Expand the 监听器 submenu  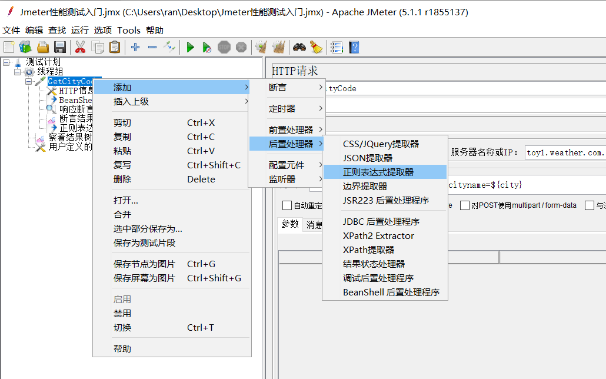coord(287,179)
